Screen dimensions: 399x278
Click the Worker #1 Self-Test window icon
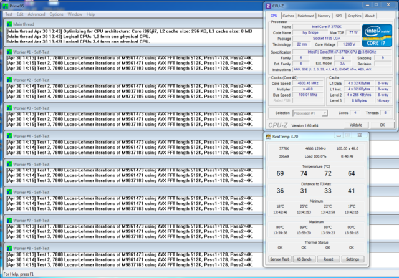9,52
